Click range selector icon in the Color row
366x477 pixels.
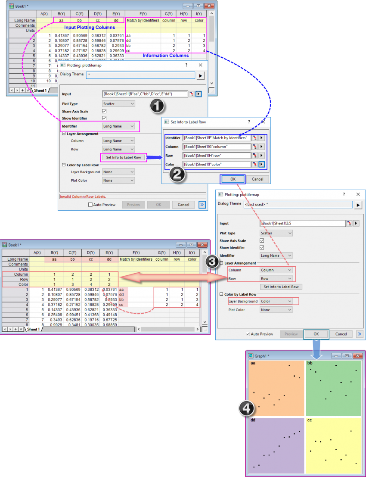255,165
